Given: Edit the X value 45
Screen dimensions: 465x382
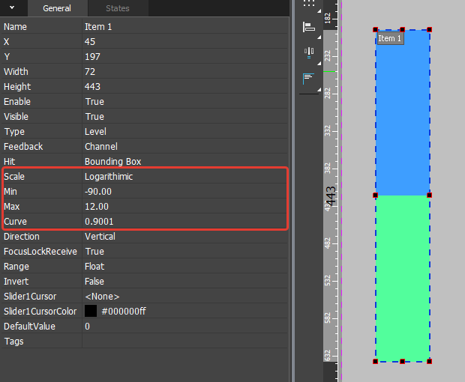Looking at the screenshot, I should (x=184, y=42).
